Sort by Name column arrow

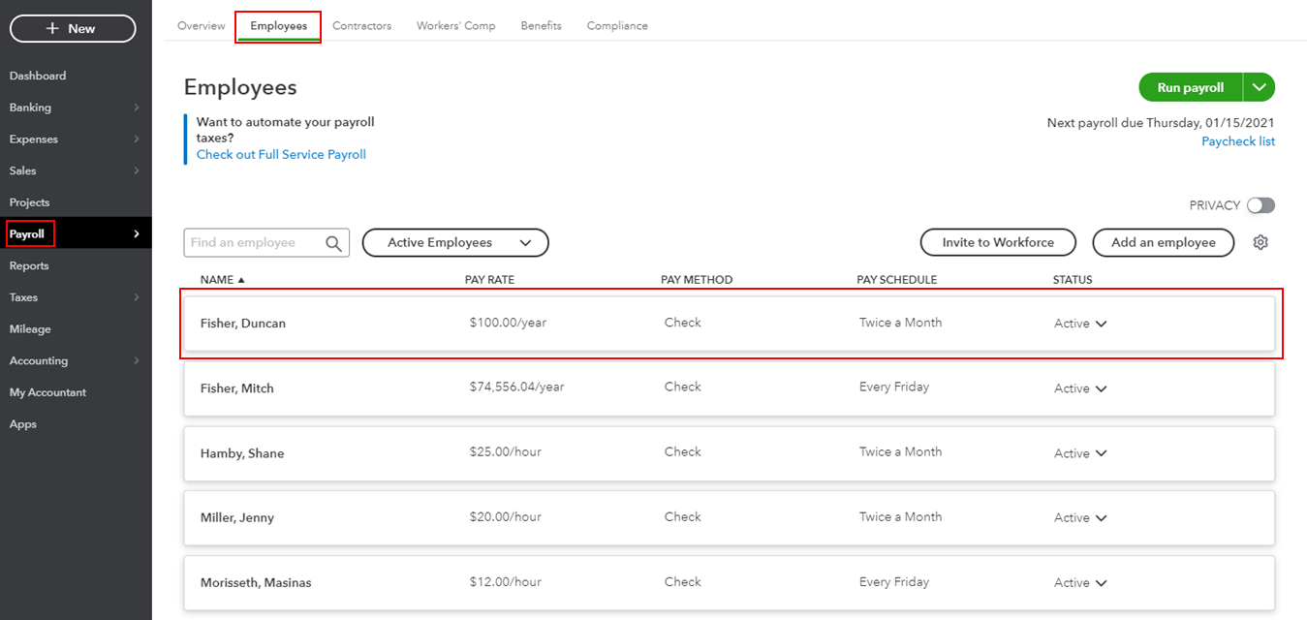tap(241, 280)
